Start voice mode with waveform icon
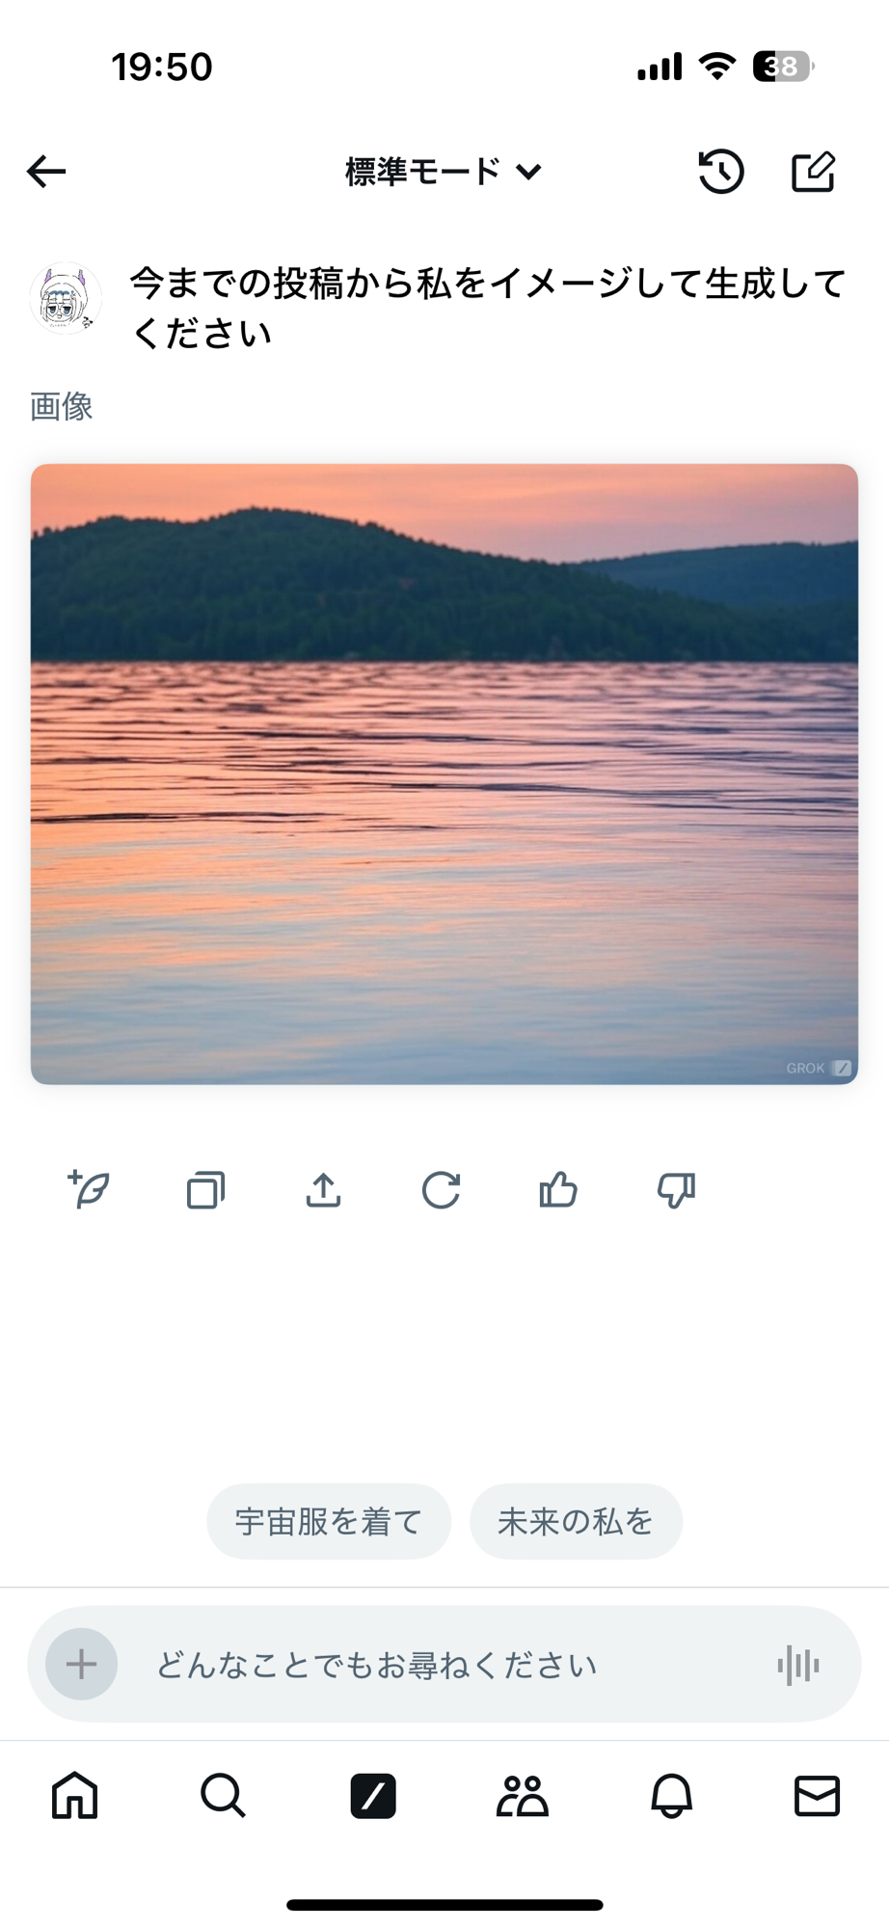 coord(798,1664)
